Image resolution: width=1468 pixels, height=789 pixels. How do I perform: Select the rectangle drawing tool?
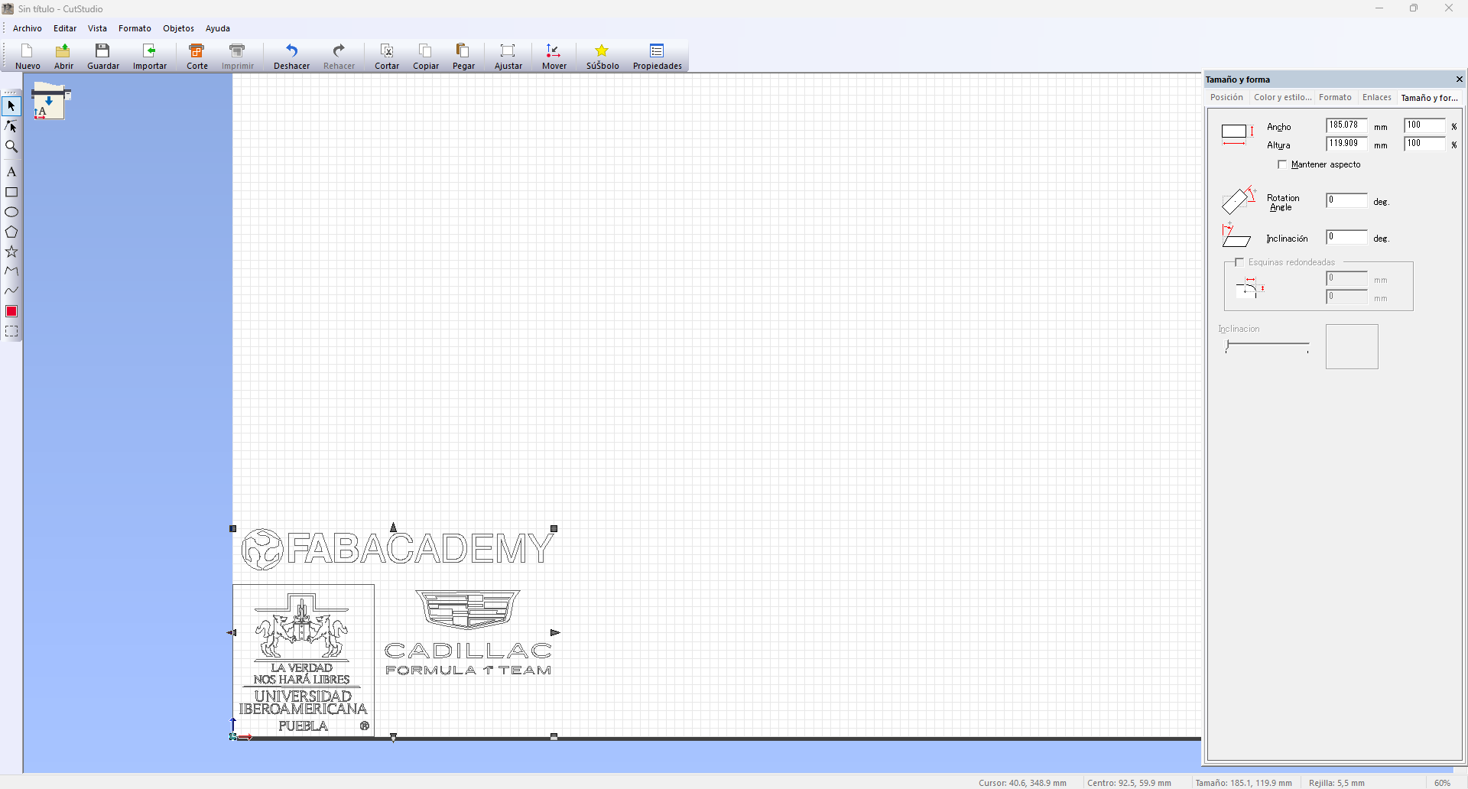(11, 192)
